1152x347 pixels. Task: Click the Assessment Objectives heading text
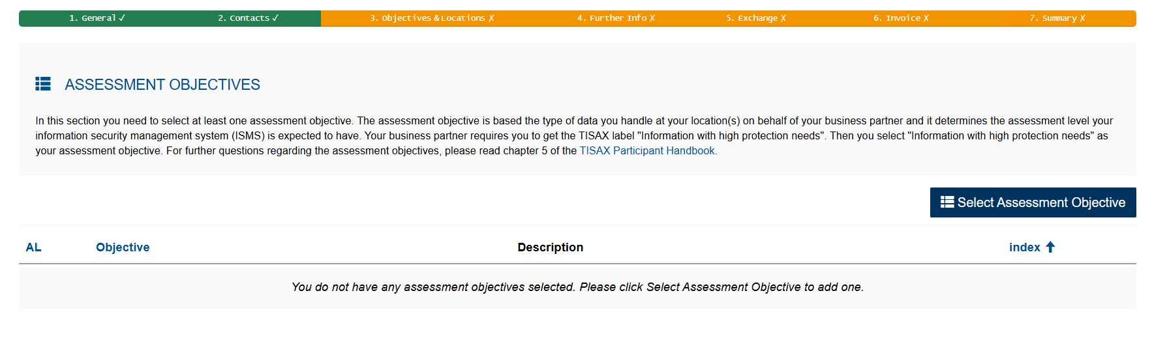tap(162, 85)
